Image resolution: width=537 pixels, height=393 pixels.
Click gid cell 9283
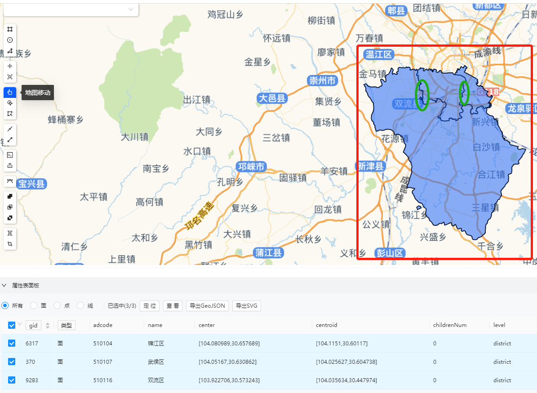click(32, 380)
